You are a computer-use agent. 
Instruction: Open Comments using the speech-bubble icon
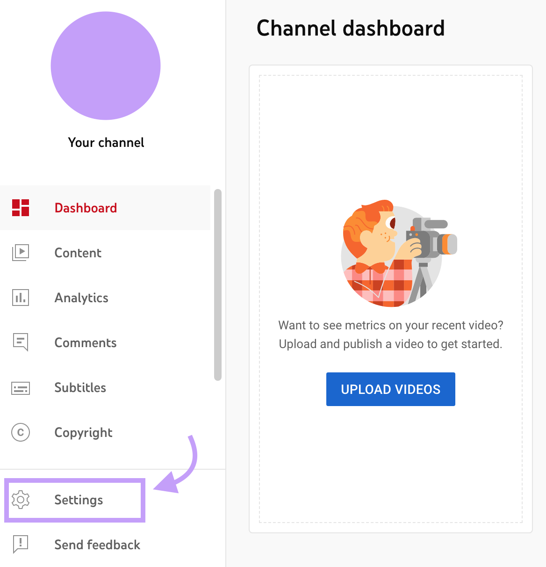20,342
